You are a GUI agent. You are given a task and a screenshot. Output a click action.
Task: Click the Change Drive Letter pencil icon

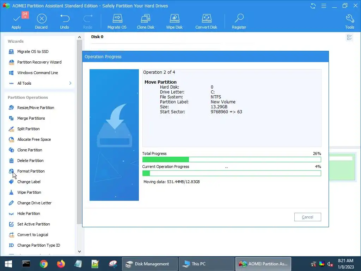(x=11, y=203)
